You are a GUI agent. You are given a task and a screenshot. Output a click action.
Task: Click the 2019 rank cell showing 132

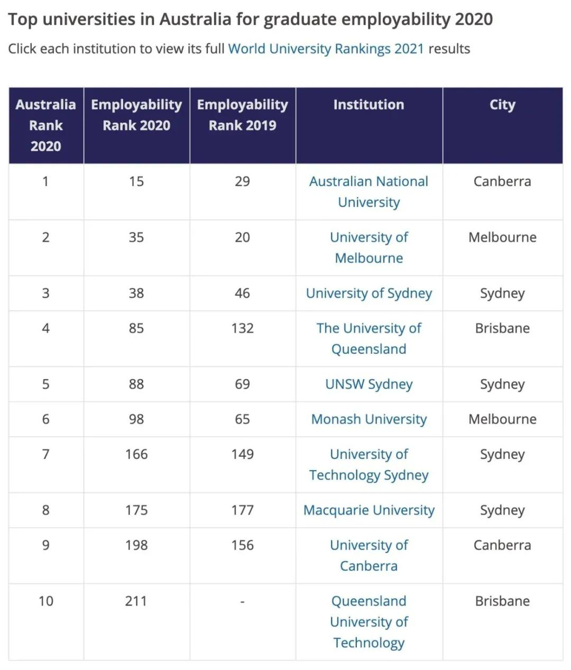point(243,338)
